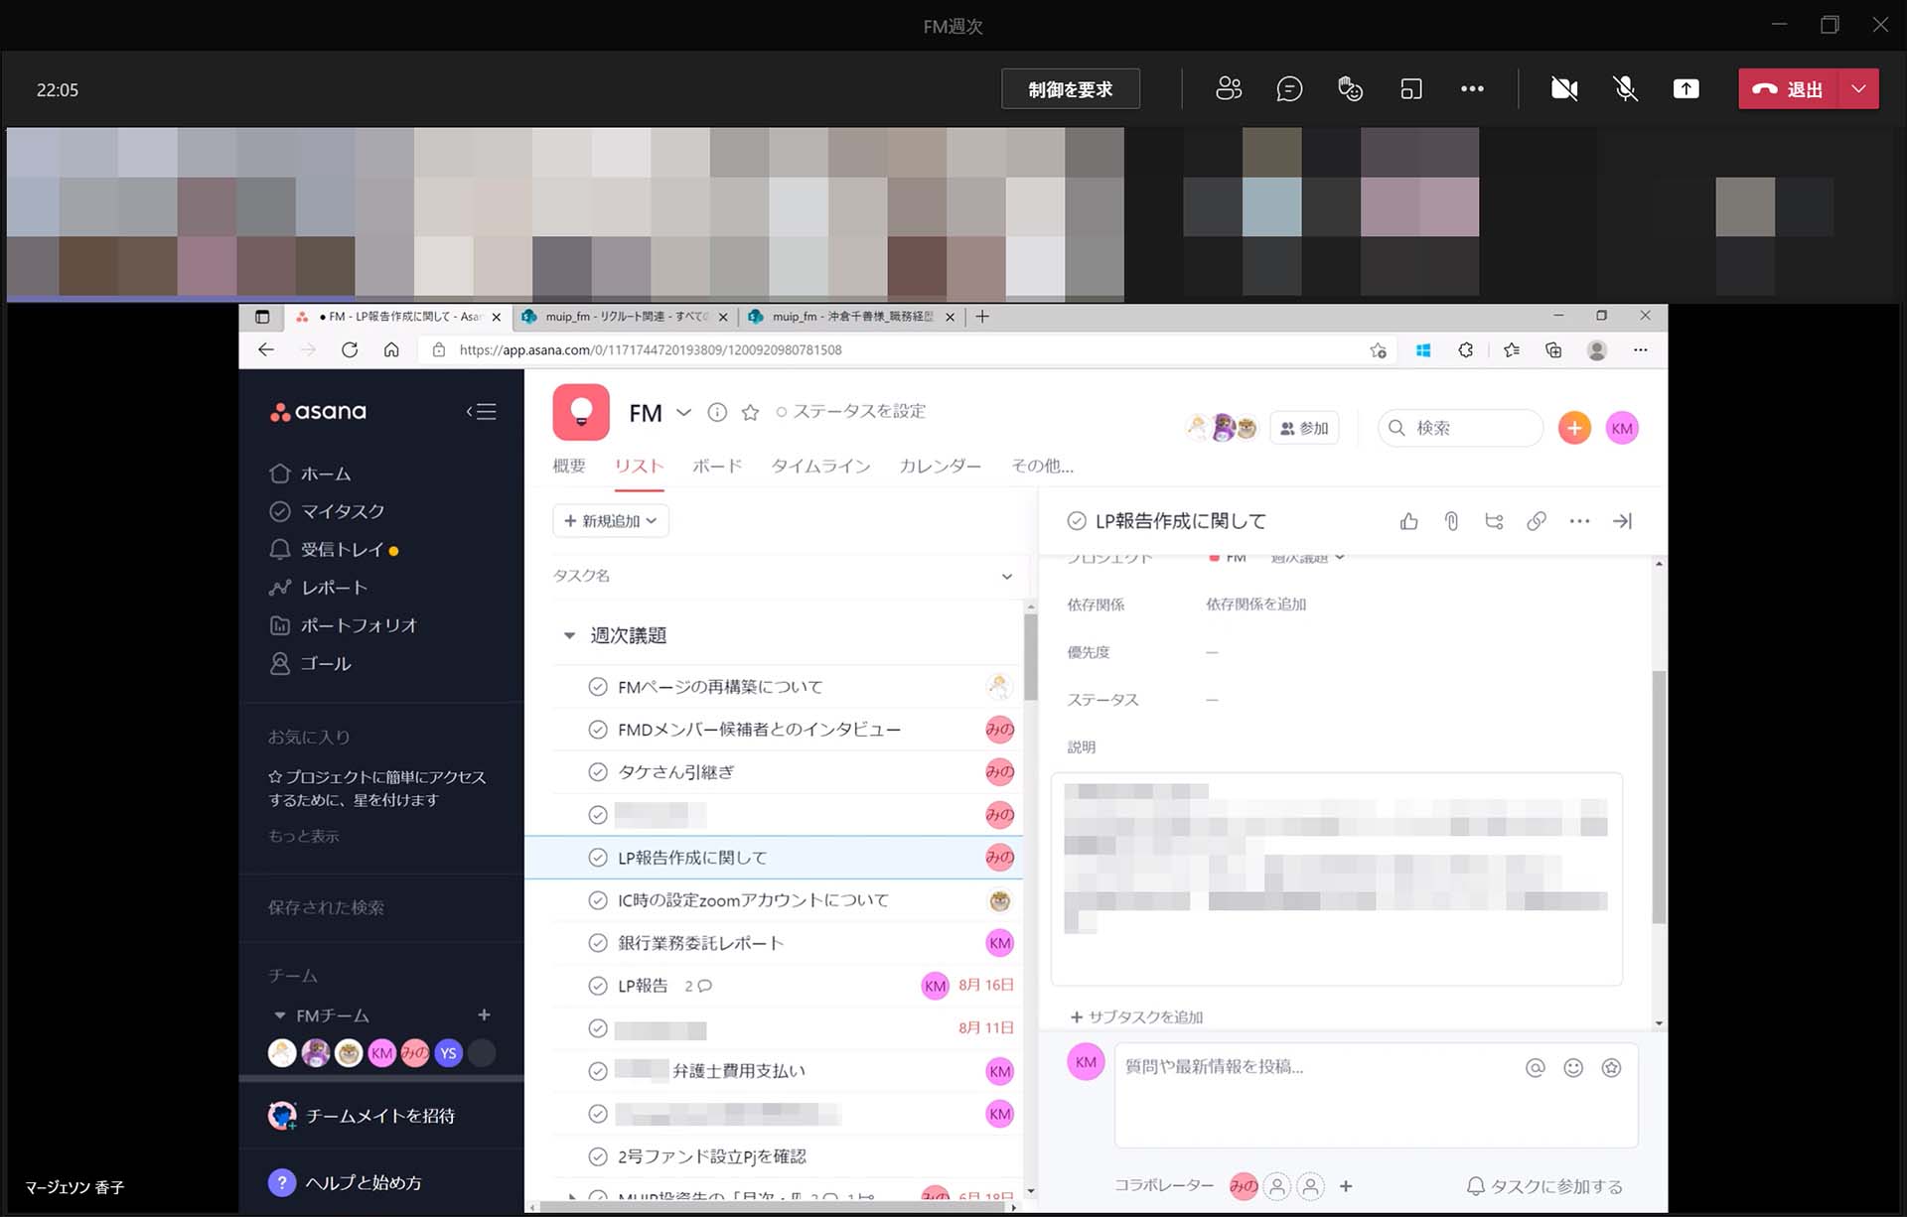1907x1217 pixels.
Task: Mark 銀行業務委託レポート complete
Action: coord(597,943)
